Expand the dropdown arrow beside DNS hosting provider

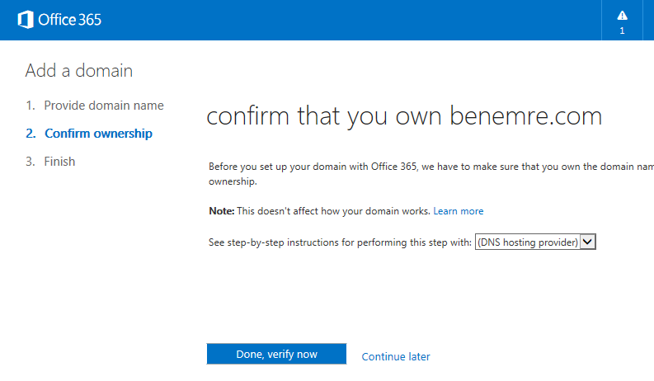pyautogui.click(x=587, y=242)
